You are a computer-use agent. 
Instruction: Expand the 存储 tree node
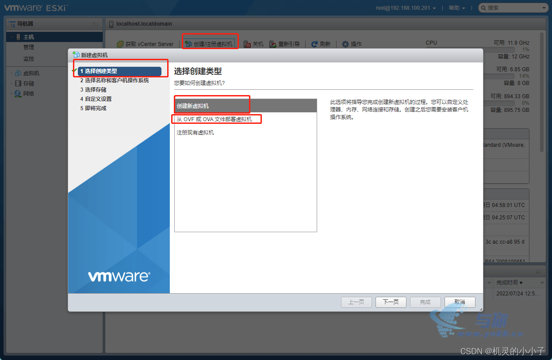(11, 83)
